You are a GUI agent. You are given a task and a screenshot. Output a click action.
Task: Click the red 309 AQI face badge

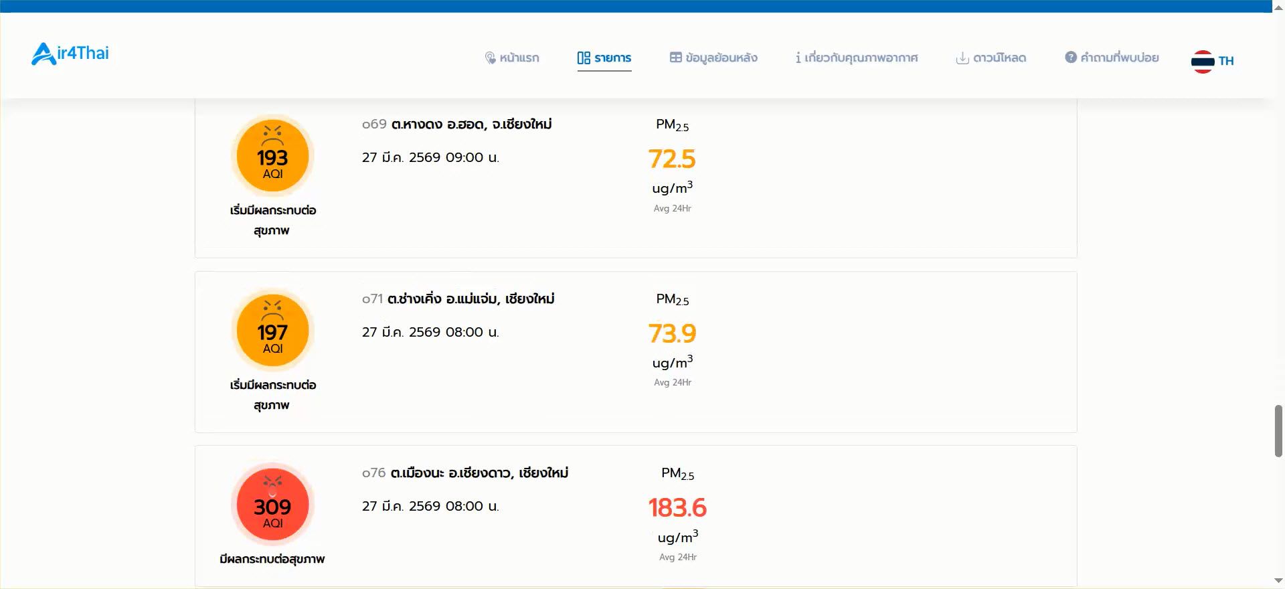point(272,505)
